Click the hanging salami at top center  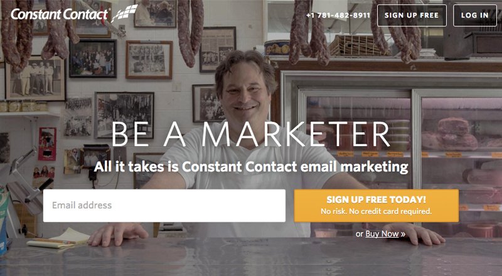pos(191,30)
